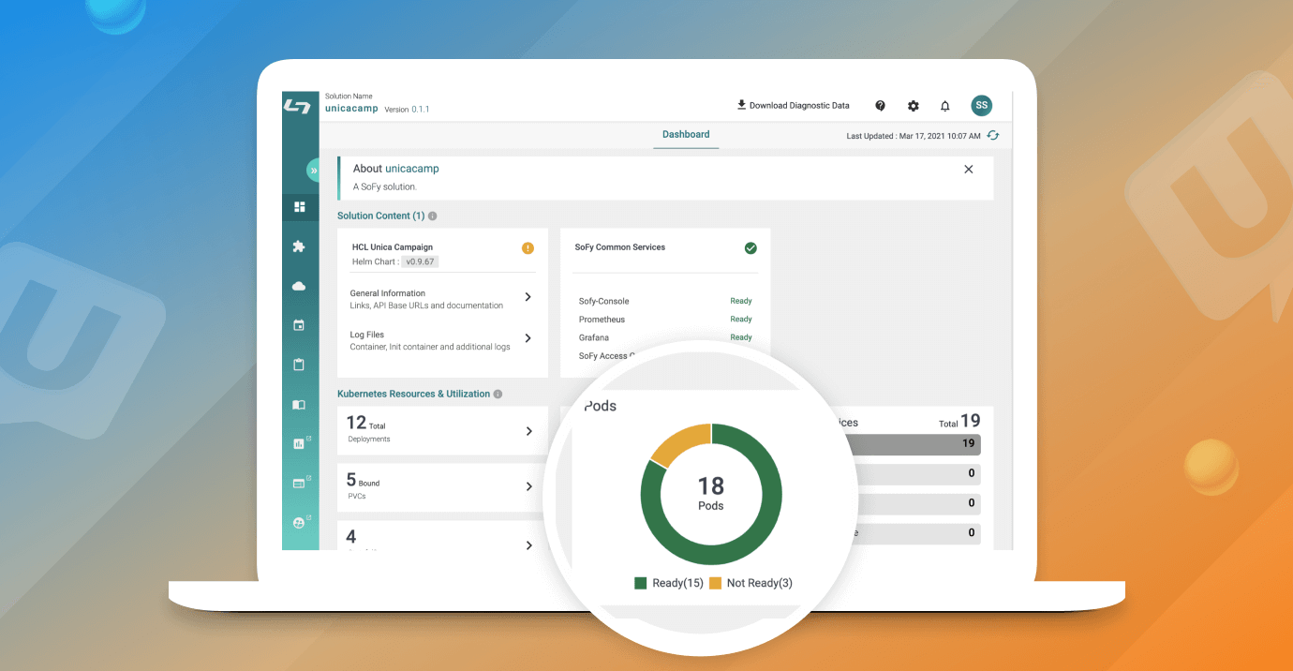Select the Dashboard tab
The height and width of the screenshot is (671, 1293).
coord(686,135)
